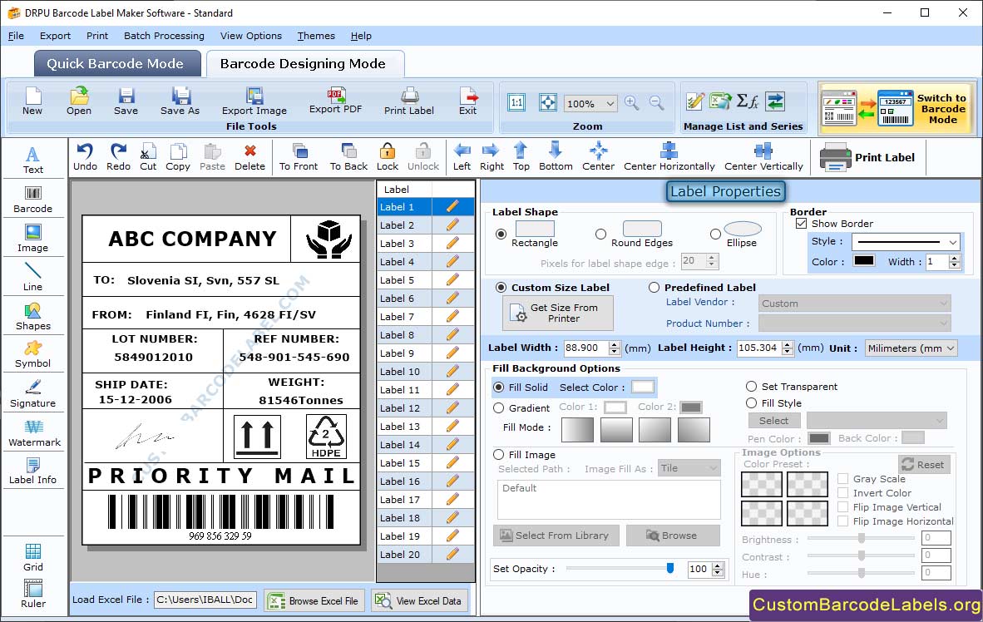Switch to Barcode Designing Mode tab
Viewport: 983px width, 622px height.
click(x=304, y=63)
